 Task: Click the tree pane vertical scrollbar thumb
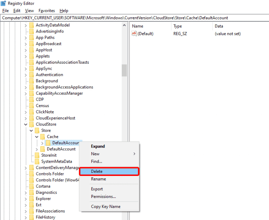click(x=124, y=70)
